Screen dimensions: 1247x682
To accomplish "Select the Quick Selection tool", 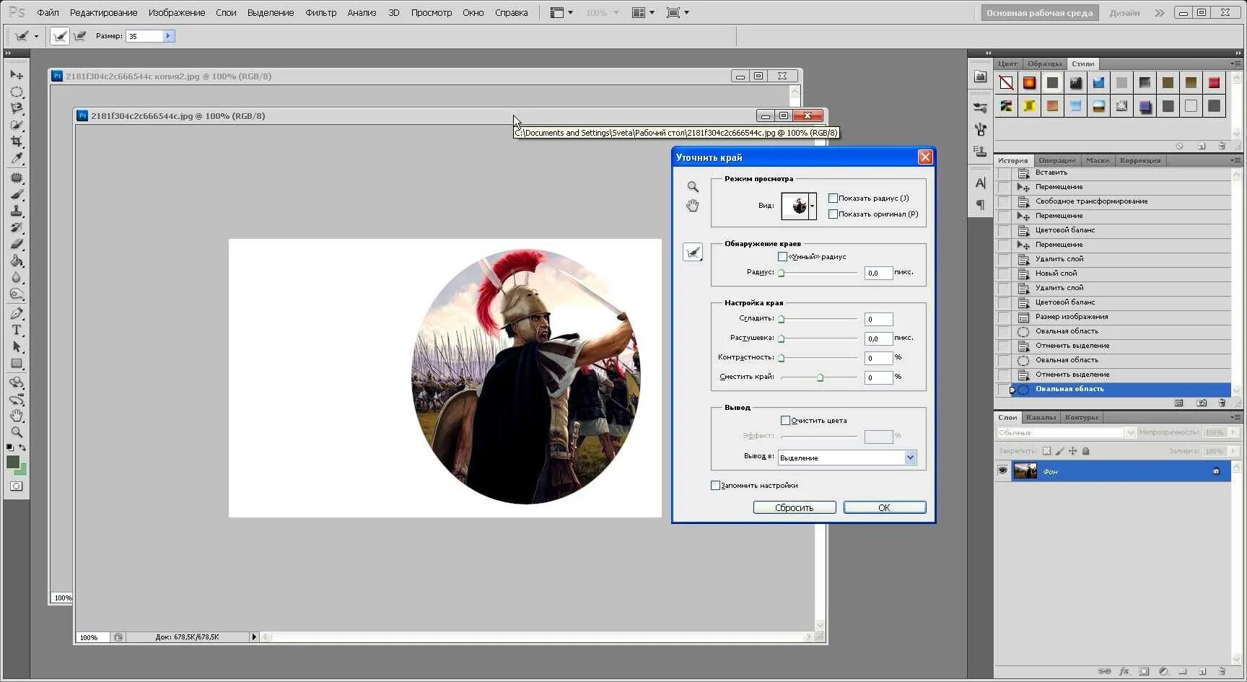I will [17, 125].
